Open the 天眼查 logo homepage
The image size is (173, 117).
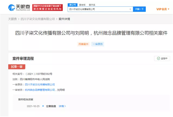(x=19, y=7)
